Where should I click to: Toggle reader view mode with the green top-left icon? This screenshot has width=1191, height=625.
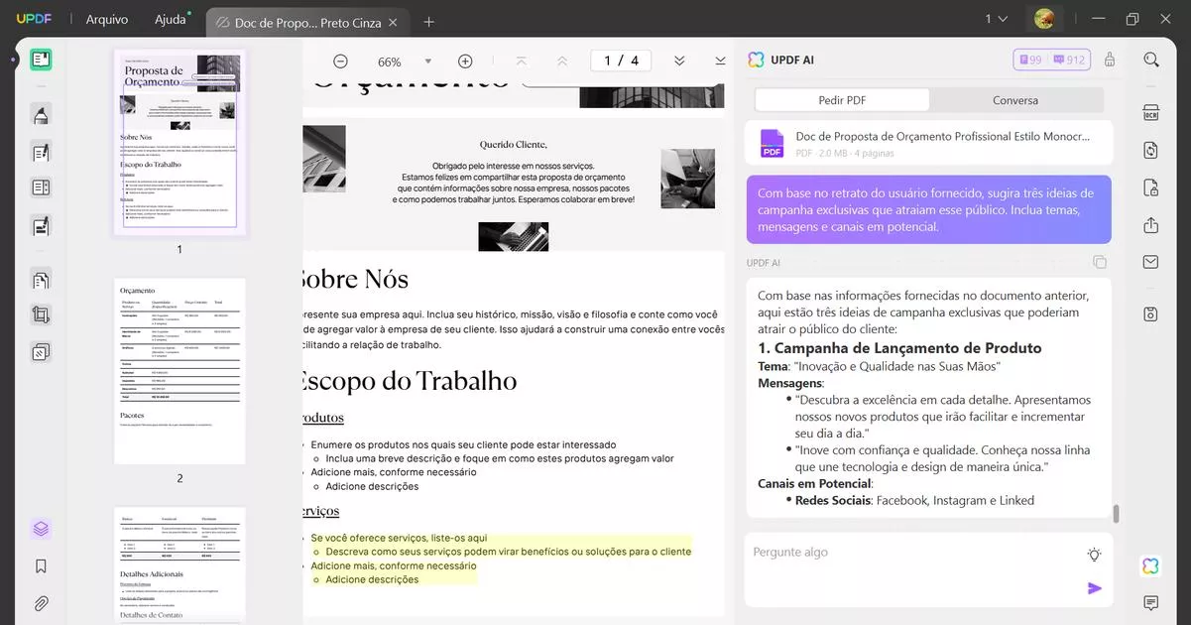40,59
